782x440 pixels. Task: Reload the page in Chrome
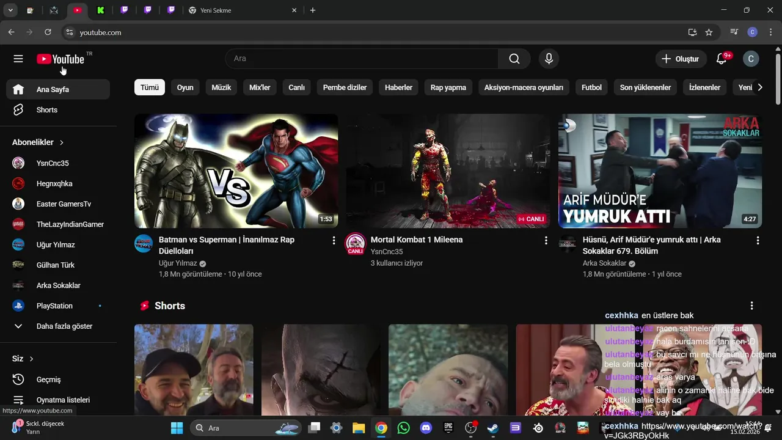coord(48,32)
